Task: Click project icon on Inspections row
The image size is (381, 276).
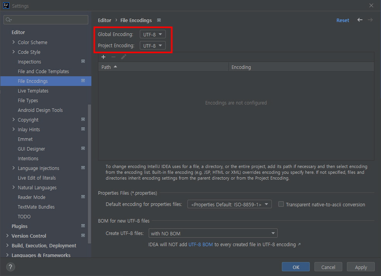Action: tap(83, 62)
